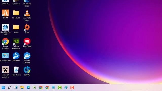Select the SketchUp Pro 2022 shortcut
Screen dimensions: 162x91
5,29
